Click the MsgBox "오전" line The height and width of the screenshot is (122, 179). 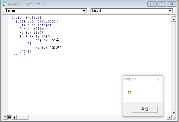coord(49,48)
